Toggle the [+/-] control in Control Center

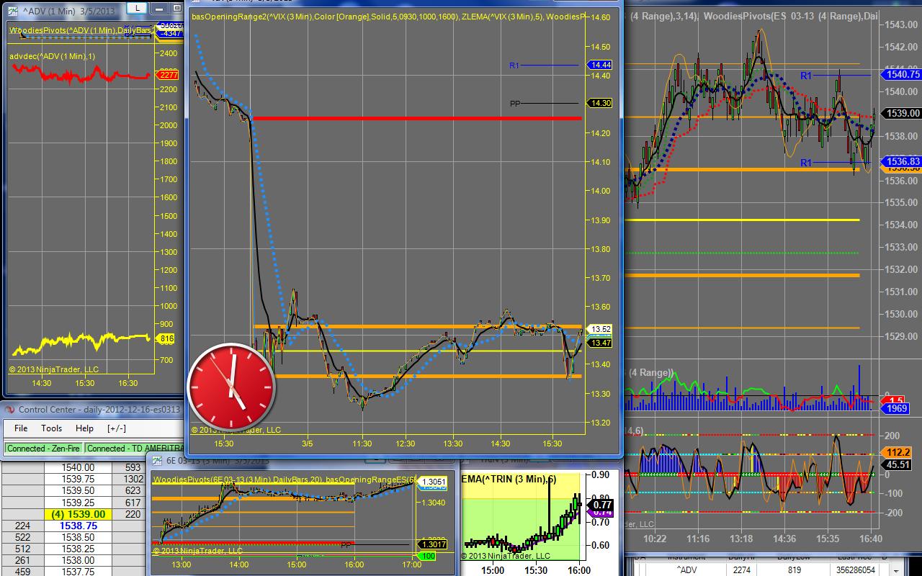click(117, 428)
